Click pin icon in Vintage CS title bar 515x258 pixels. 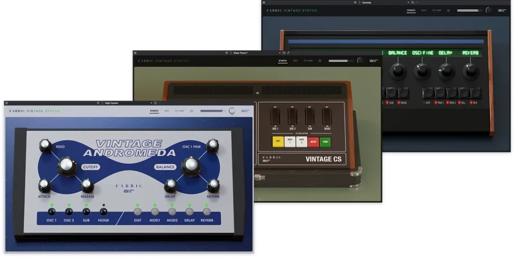[288, 53]
